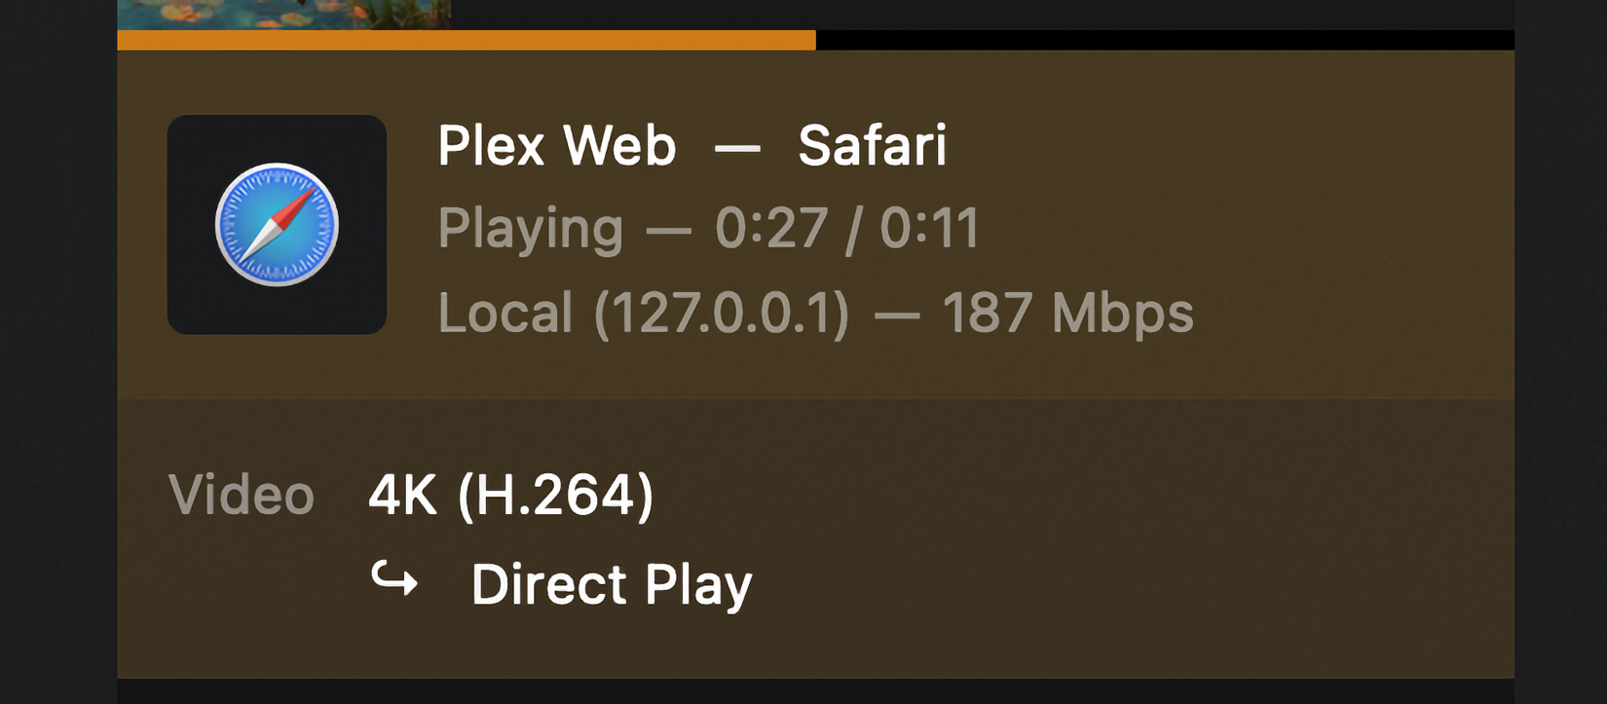Click the 0:27 elapsed time
This screenshot has width=1607, height=704.
771,229
